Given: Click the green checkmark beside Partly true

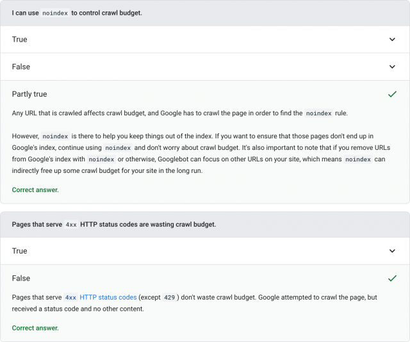Looking at the screenshot, I should tap(392, 94).
